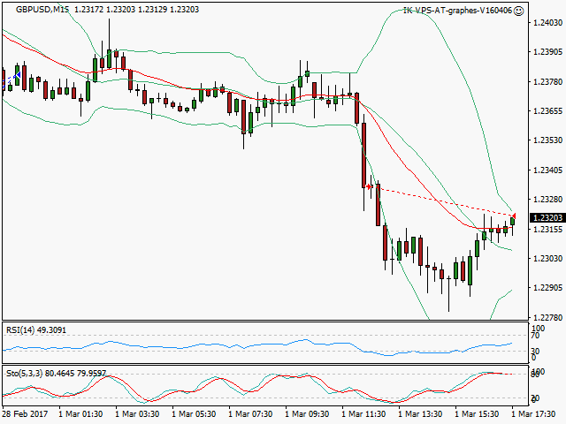Click the red dashed trade line

[x=442, y=201]
